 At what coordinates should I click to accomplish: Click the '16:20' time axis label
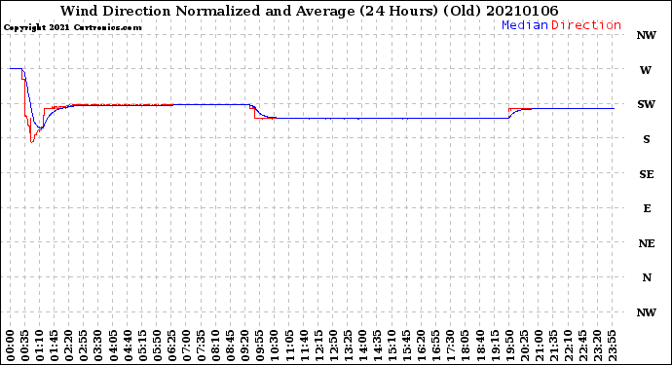tap(422, 346)
